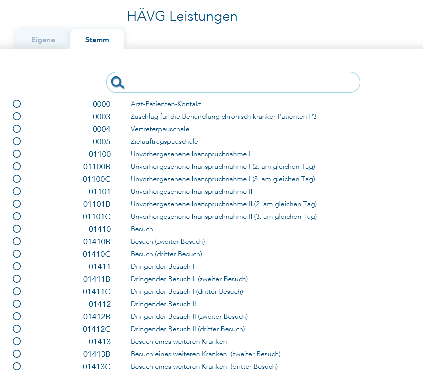Click Unvorhergesehene Inanspruchnahme II (2. am gleichen Tag)
Screen dimensions: 423x375
point(224,204)
